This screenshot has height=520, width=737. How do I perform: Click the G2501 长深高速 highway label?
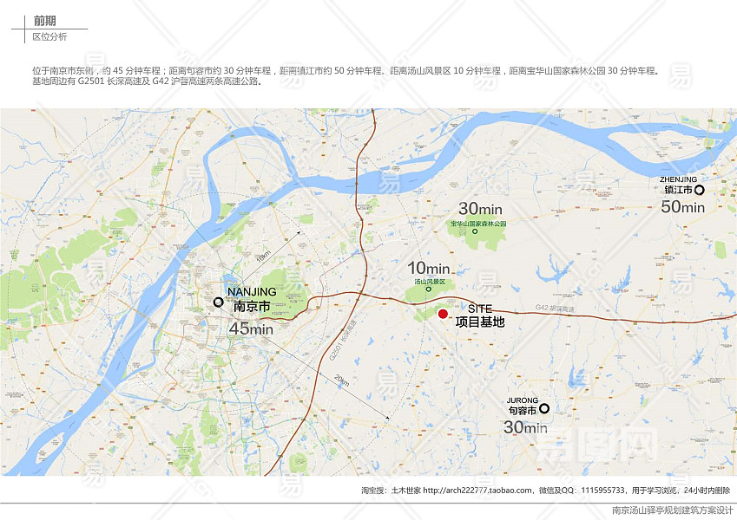(343, 341)
